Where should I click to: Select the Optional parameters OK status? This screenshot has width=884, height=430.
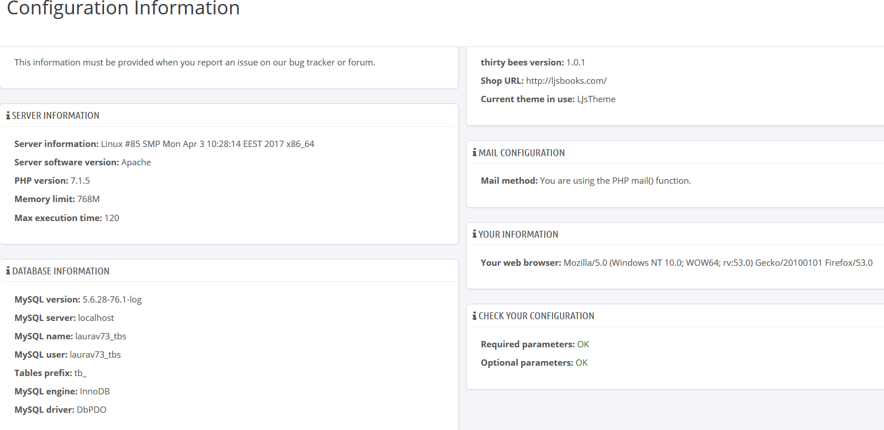[581, 363]
